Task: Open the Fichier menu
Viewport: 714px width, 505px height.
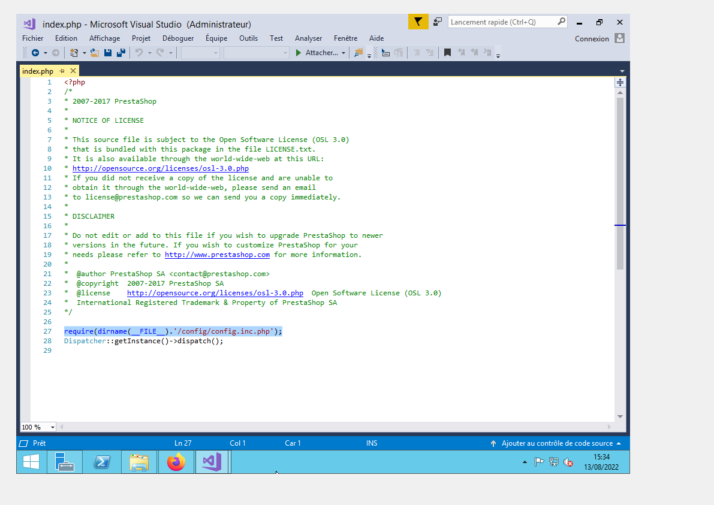Action: tap(33, 38)
